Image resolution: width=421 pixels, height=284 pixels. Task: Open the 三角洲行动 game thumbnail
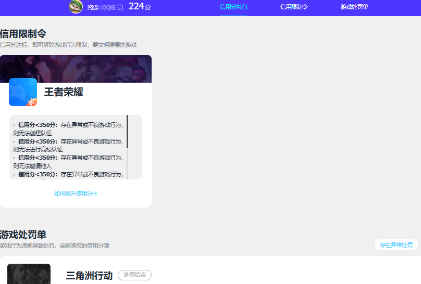coord(29,274)
